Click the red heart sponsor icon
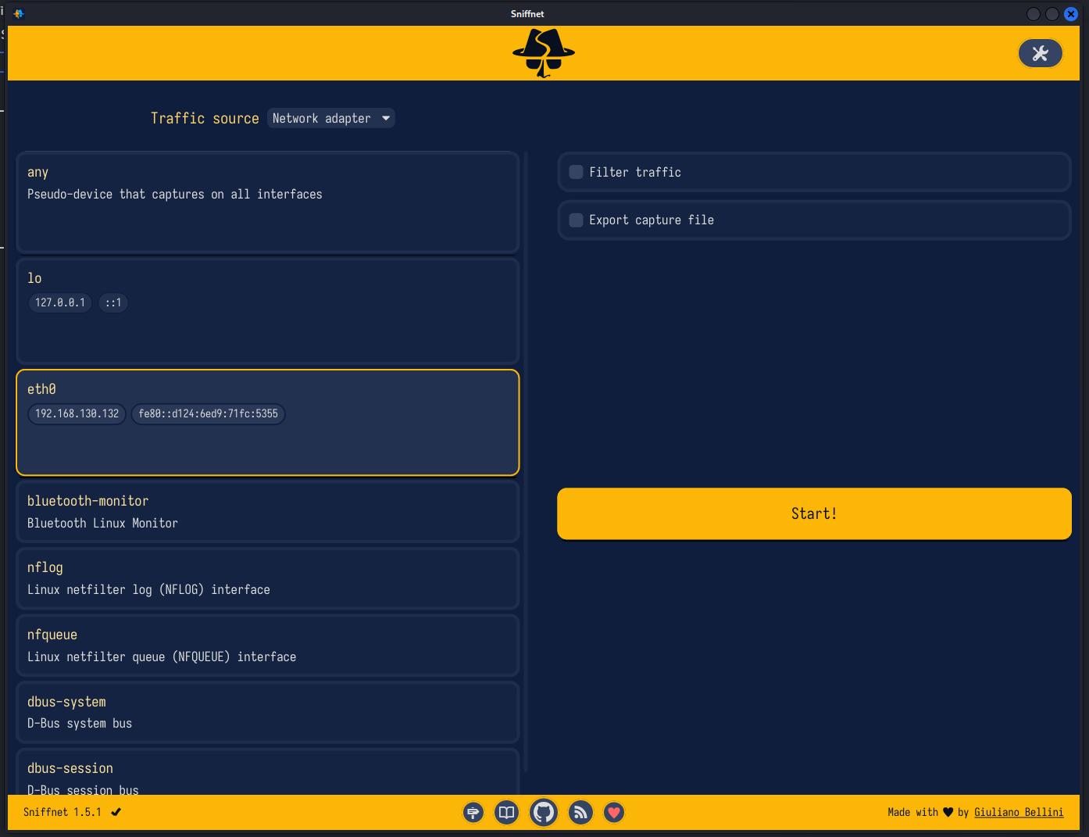The image size is (1089, 837). click(x=614, y=813)
